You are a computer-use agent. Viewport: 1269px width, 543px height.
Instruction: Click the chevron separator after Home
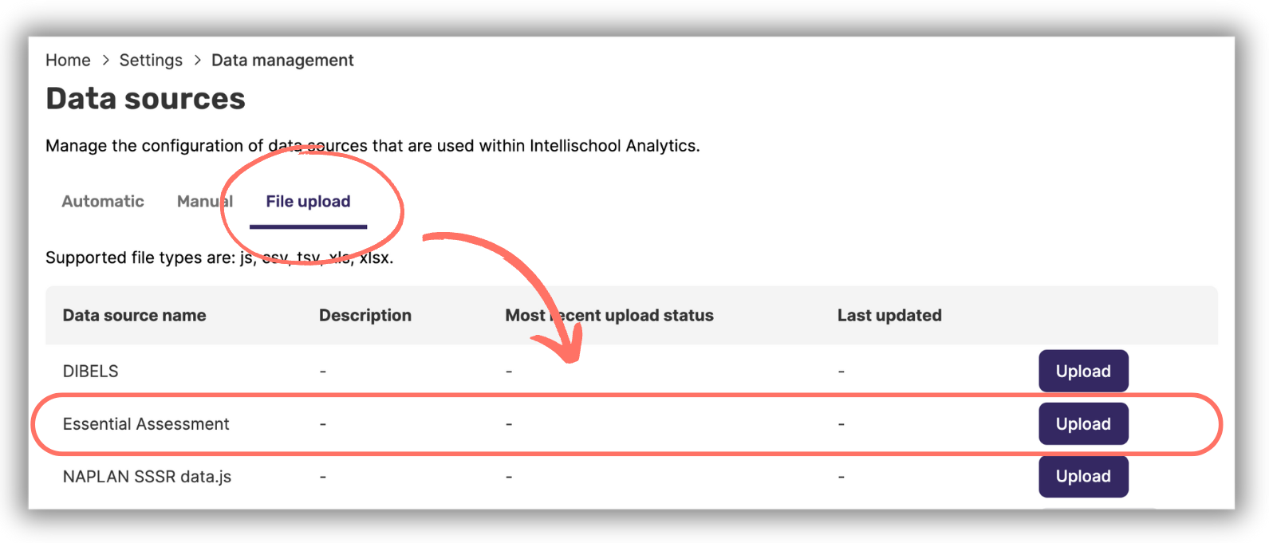pyautogui.click(x=104, y=60)
